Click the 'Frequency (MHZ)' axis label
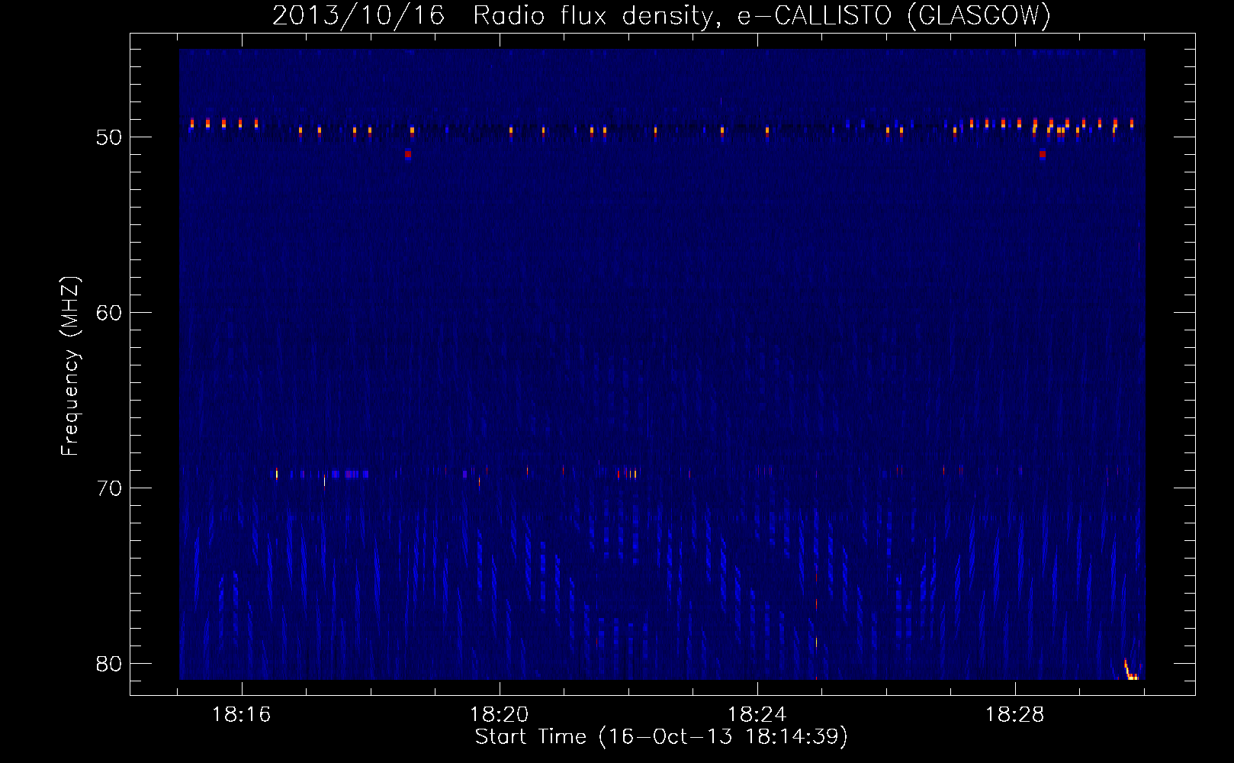 (70, 366)
